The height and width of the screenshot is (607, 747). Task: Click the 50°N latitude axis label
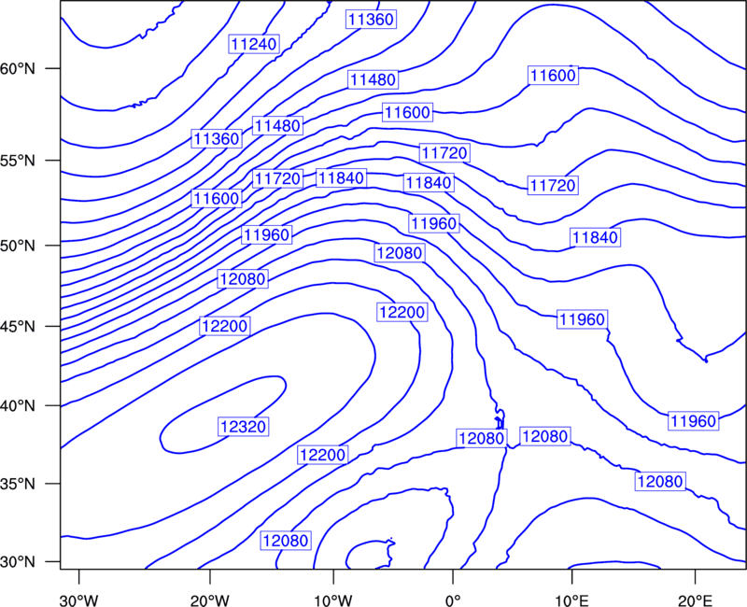(18, 246)
